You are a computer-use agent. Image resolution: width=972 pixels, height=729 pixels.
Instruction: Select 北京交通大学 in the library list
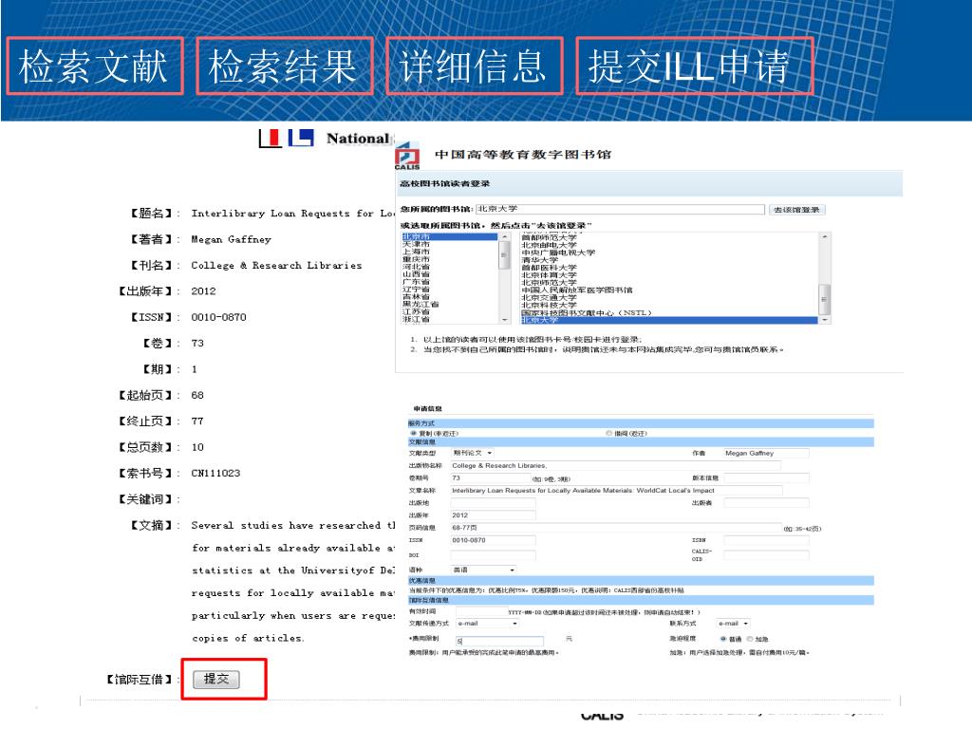pyautogui.click(x=550, y=297)
